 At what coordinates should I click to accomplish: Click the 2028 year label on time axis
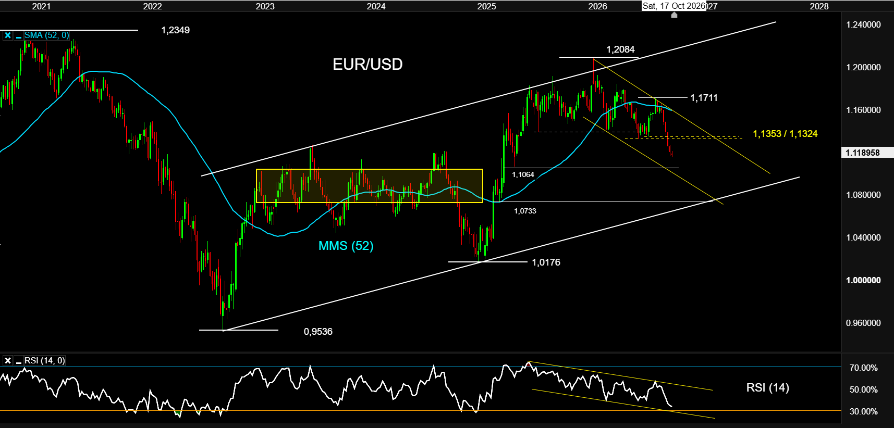click(x=819, y=6)
